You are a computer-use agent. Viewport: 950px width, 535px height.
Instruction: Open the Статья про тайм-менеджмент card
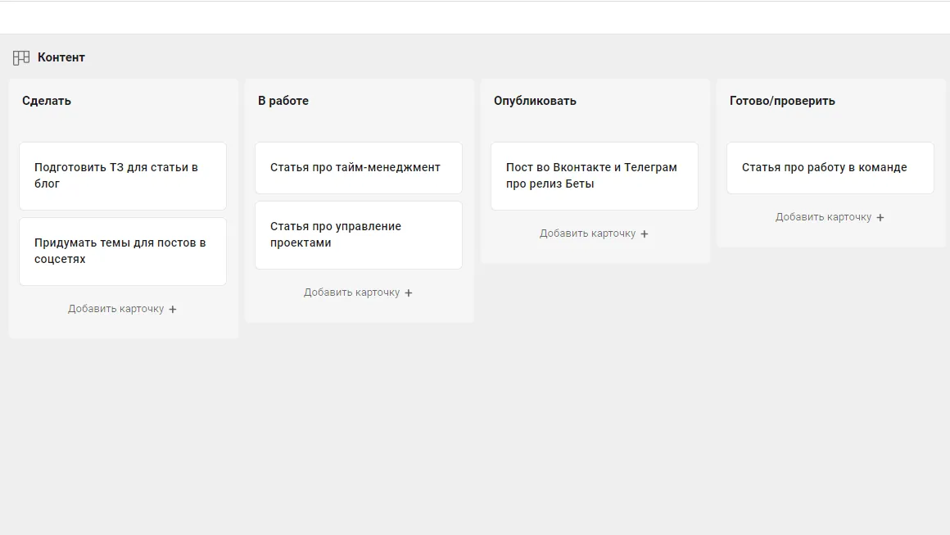[x=358, y=167]
